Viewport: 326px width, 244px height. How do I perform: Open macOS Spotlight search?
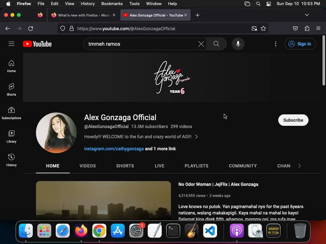(258, 4)
